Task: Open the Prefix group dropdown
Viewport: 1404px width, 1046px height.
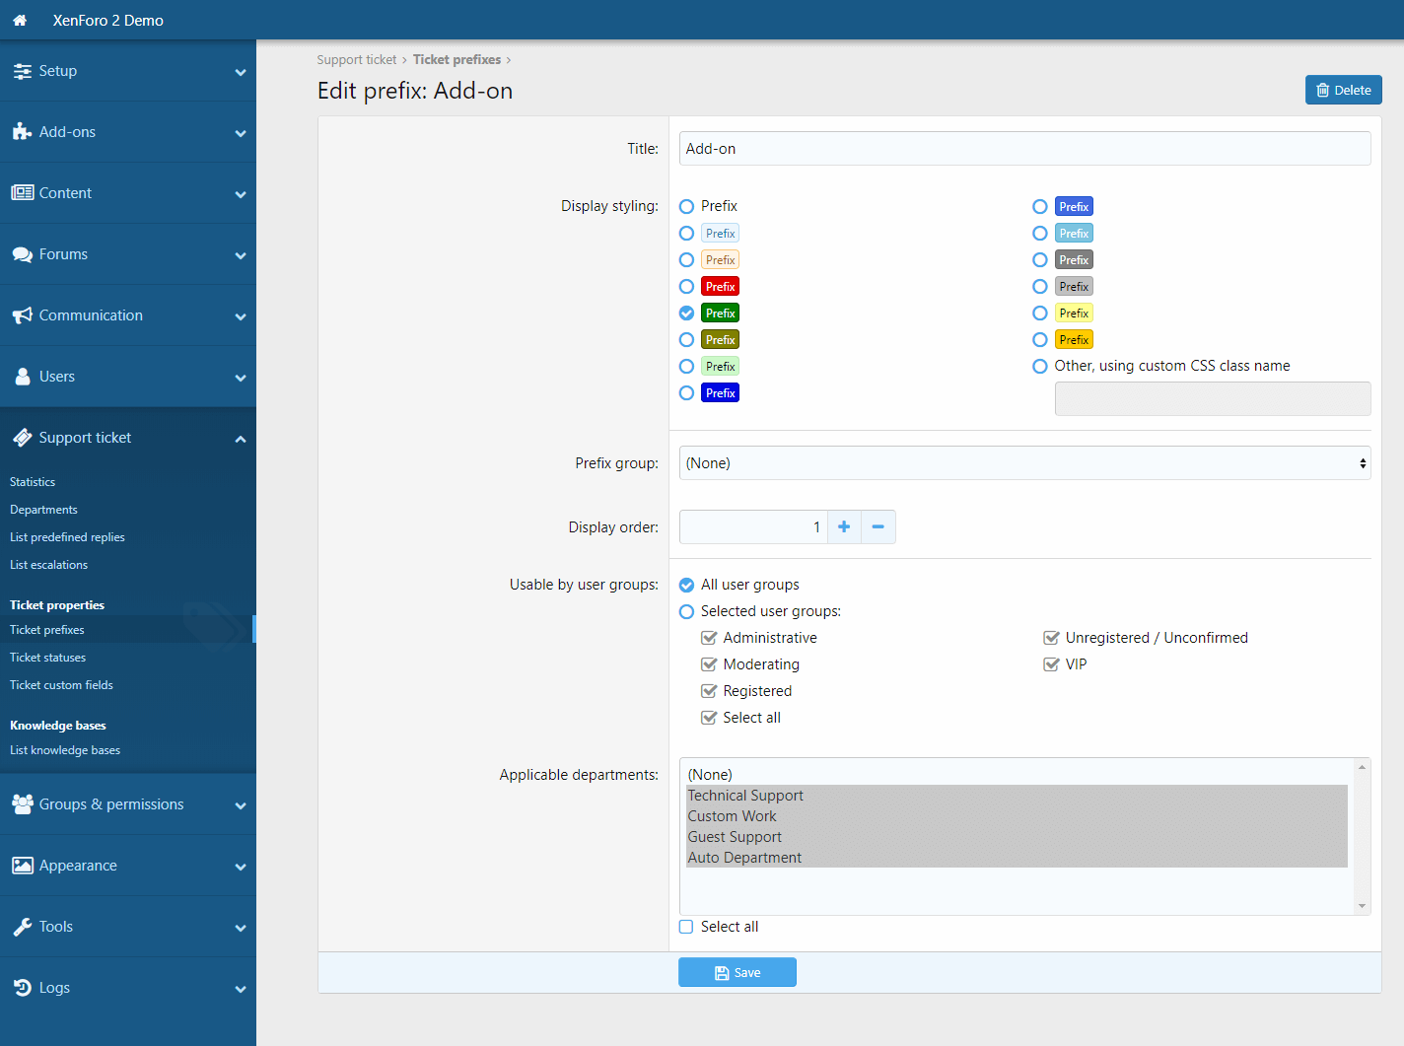Action: pyautogui.click(x=1024, y=463)
